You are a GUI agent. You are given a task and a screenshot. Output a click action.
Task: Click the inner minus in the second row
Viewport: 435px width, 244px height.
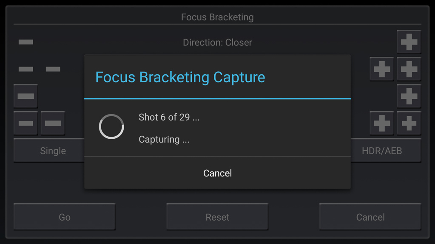point(53,69)
